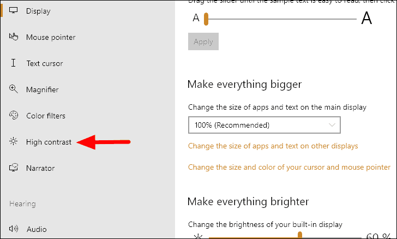Open the Text cursor settings
The width and height of the screenshot is (397, 239).
pyautogui.click(x=45, y=63)
